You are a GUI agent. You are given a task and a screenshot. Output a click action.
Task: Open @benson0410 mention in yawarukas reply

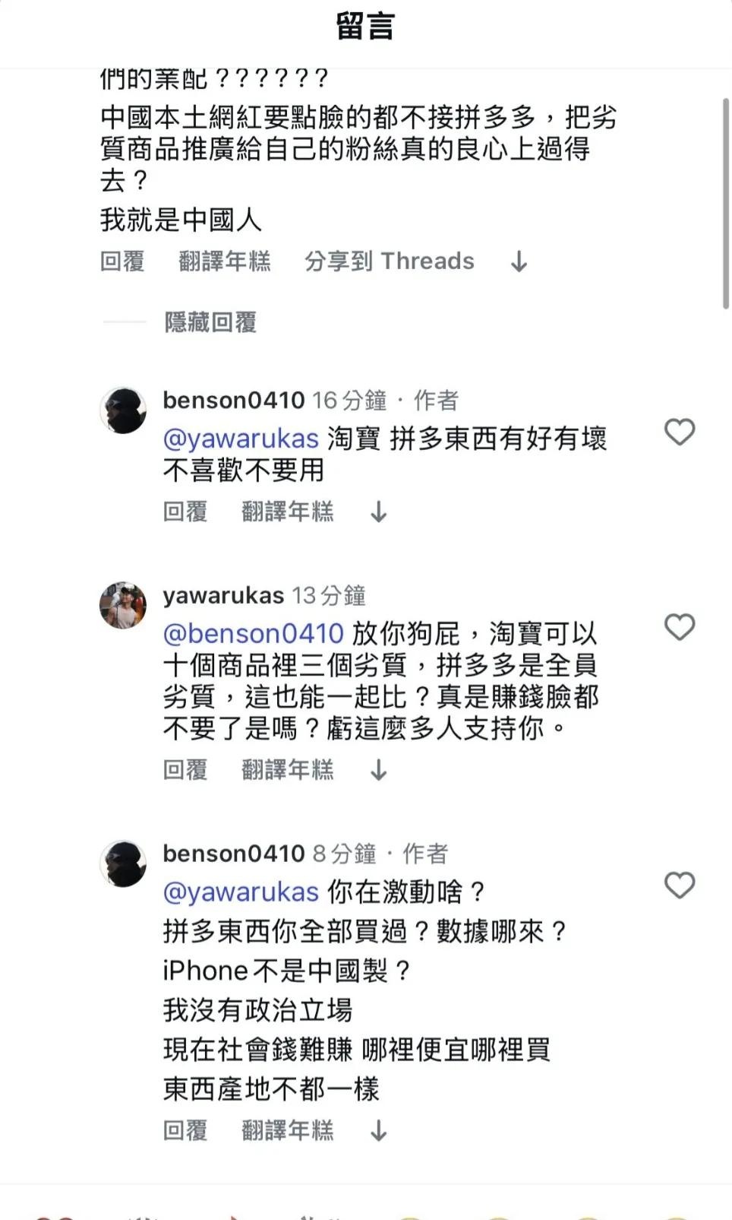pos(254,633)
